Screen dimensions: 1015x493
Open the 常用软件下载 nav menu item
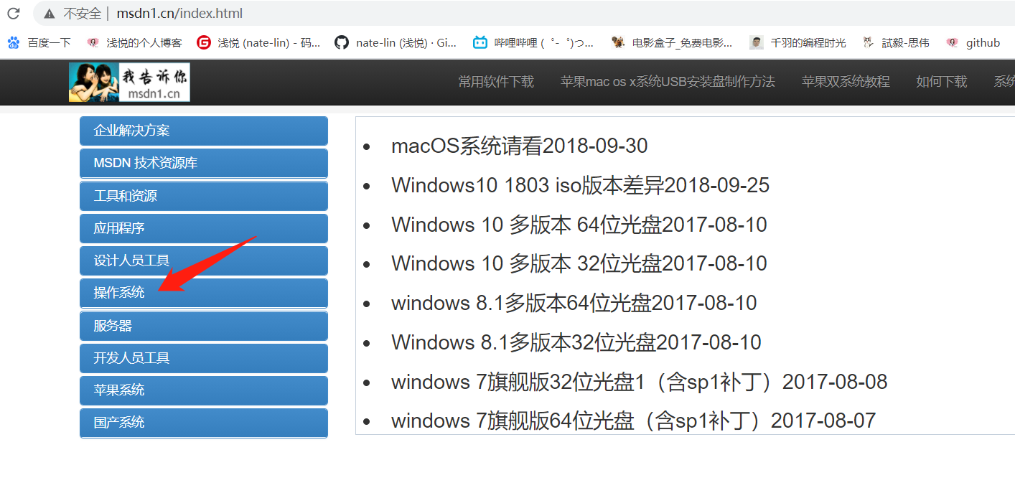click(496, 82)
